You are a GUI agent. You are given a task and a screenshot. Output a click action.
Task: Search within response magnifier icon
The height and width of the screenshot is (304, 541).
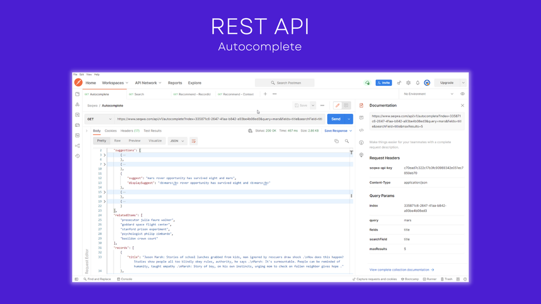347,141
